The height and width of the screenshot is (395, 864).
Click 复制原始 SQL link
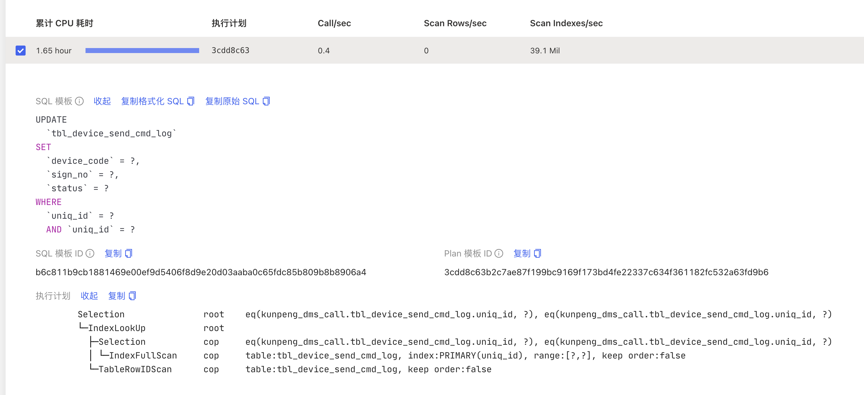(232, 101)
